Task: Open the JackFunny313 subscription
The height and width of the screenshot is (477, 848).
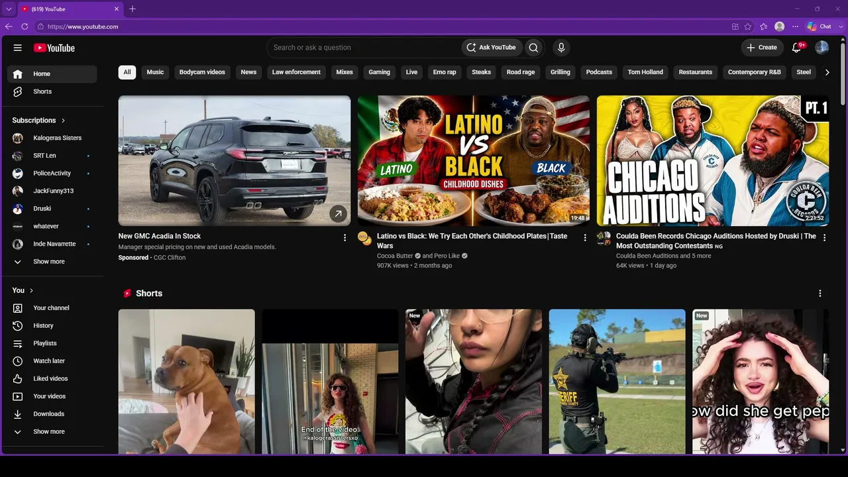Action: pos(52,191)
